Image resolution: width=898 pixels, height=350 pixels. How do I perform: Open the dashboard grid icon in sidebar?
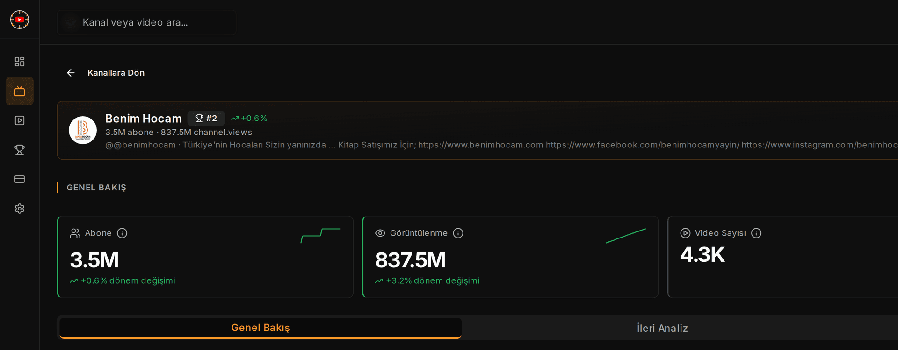pos(20,62)
